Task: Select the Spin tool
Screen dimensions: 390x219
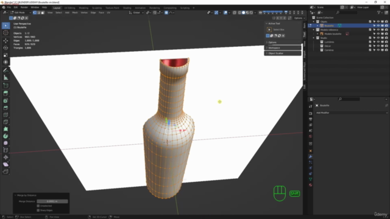Action: 5,136
